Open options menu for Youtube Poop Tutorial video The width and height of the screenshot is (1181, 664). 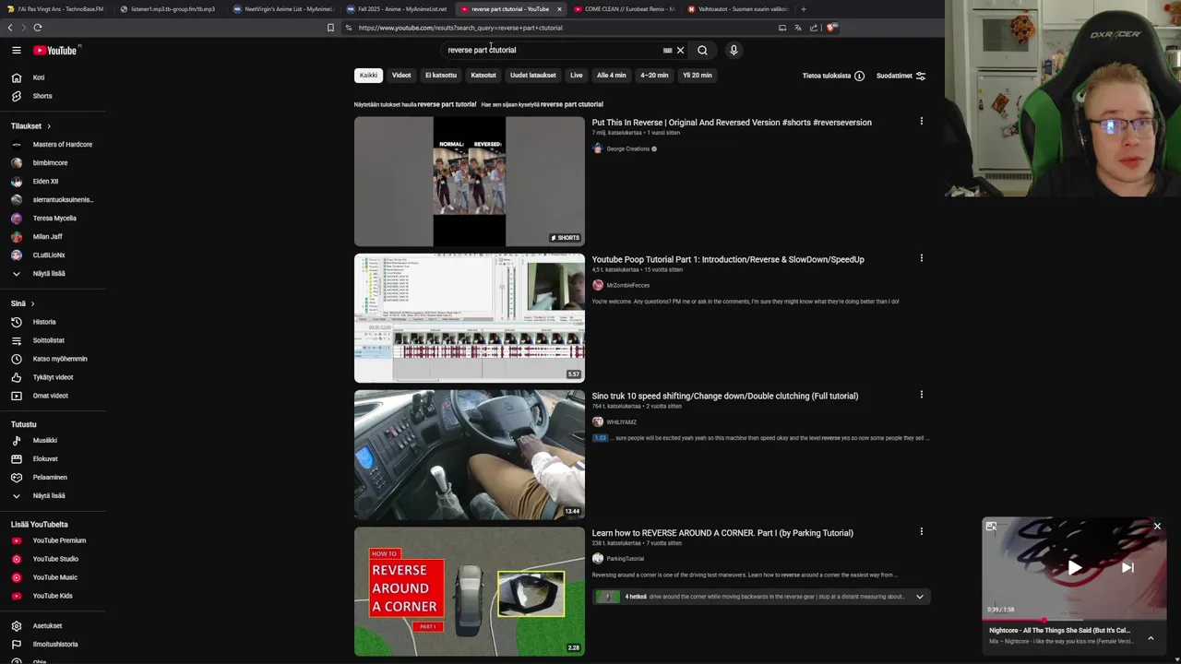point(921,258)
